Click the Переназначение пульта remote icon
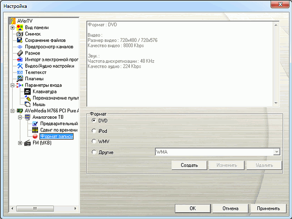292x219 pixels. [x=28, y=98]
